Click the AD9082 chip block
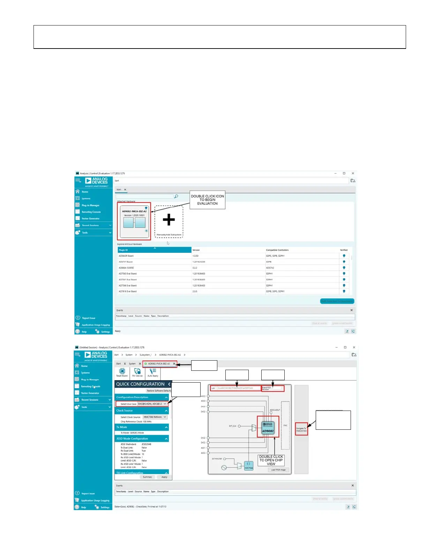 click(268, 427)
